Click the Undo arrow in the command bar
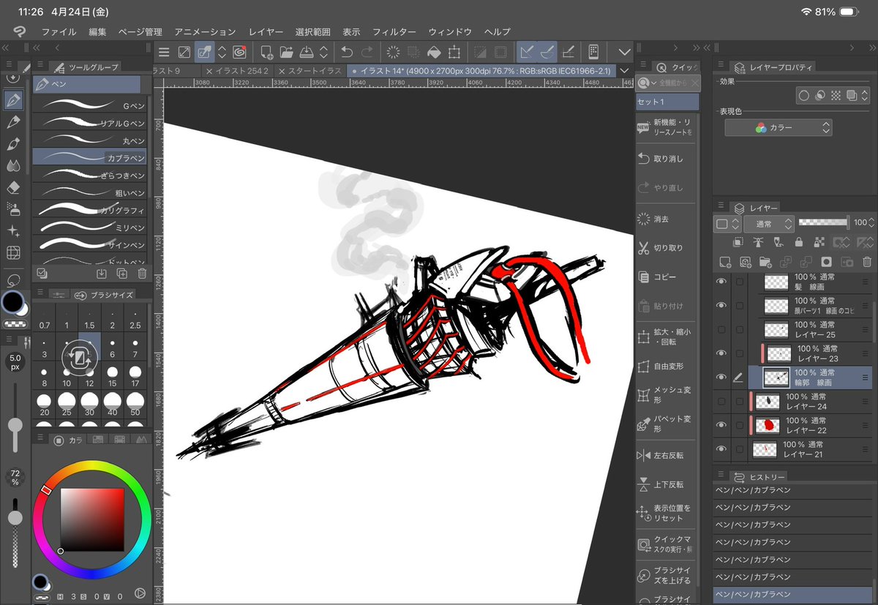Viewport: 878px width, 605px height. (x=347, y=52)
